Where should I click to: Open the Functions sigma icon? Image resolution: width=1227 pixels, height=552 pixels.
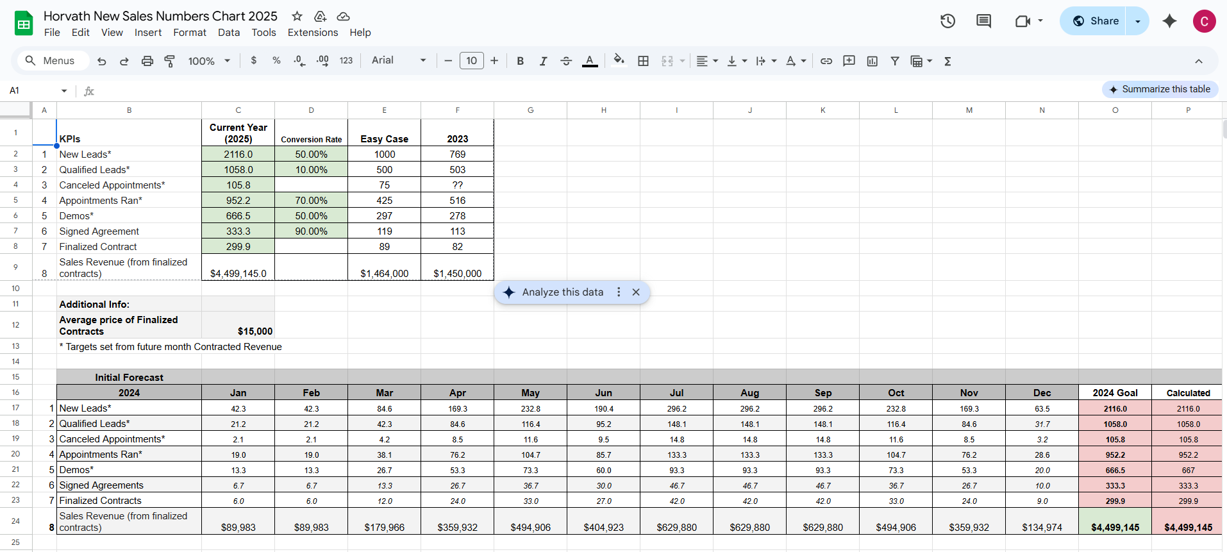click(x=947, y=61)
